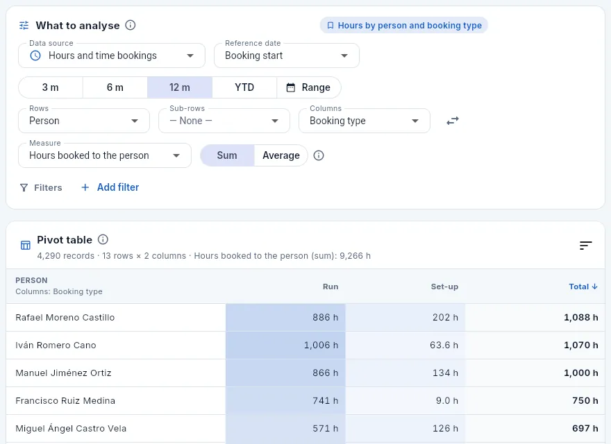Image resolution: width=611 pixels, height=444 pixels.
Task: Click the PERSON column header
Action: pos(31,280)
